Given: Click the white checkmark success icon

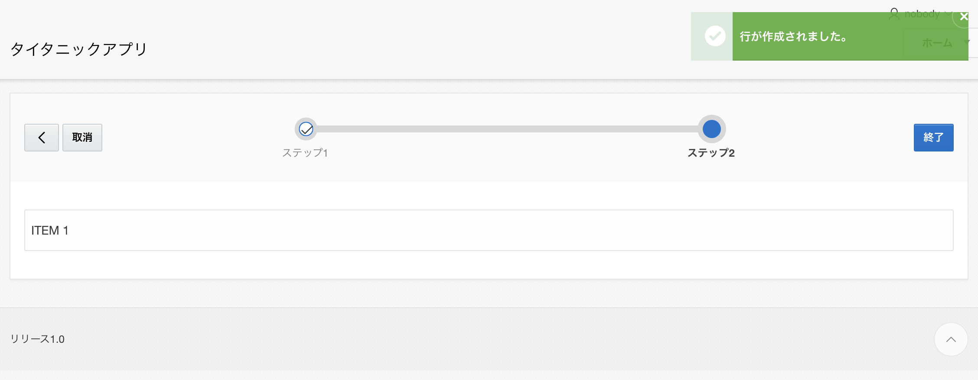Looking at the screenshot, I should (x=715, y=36).
